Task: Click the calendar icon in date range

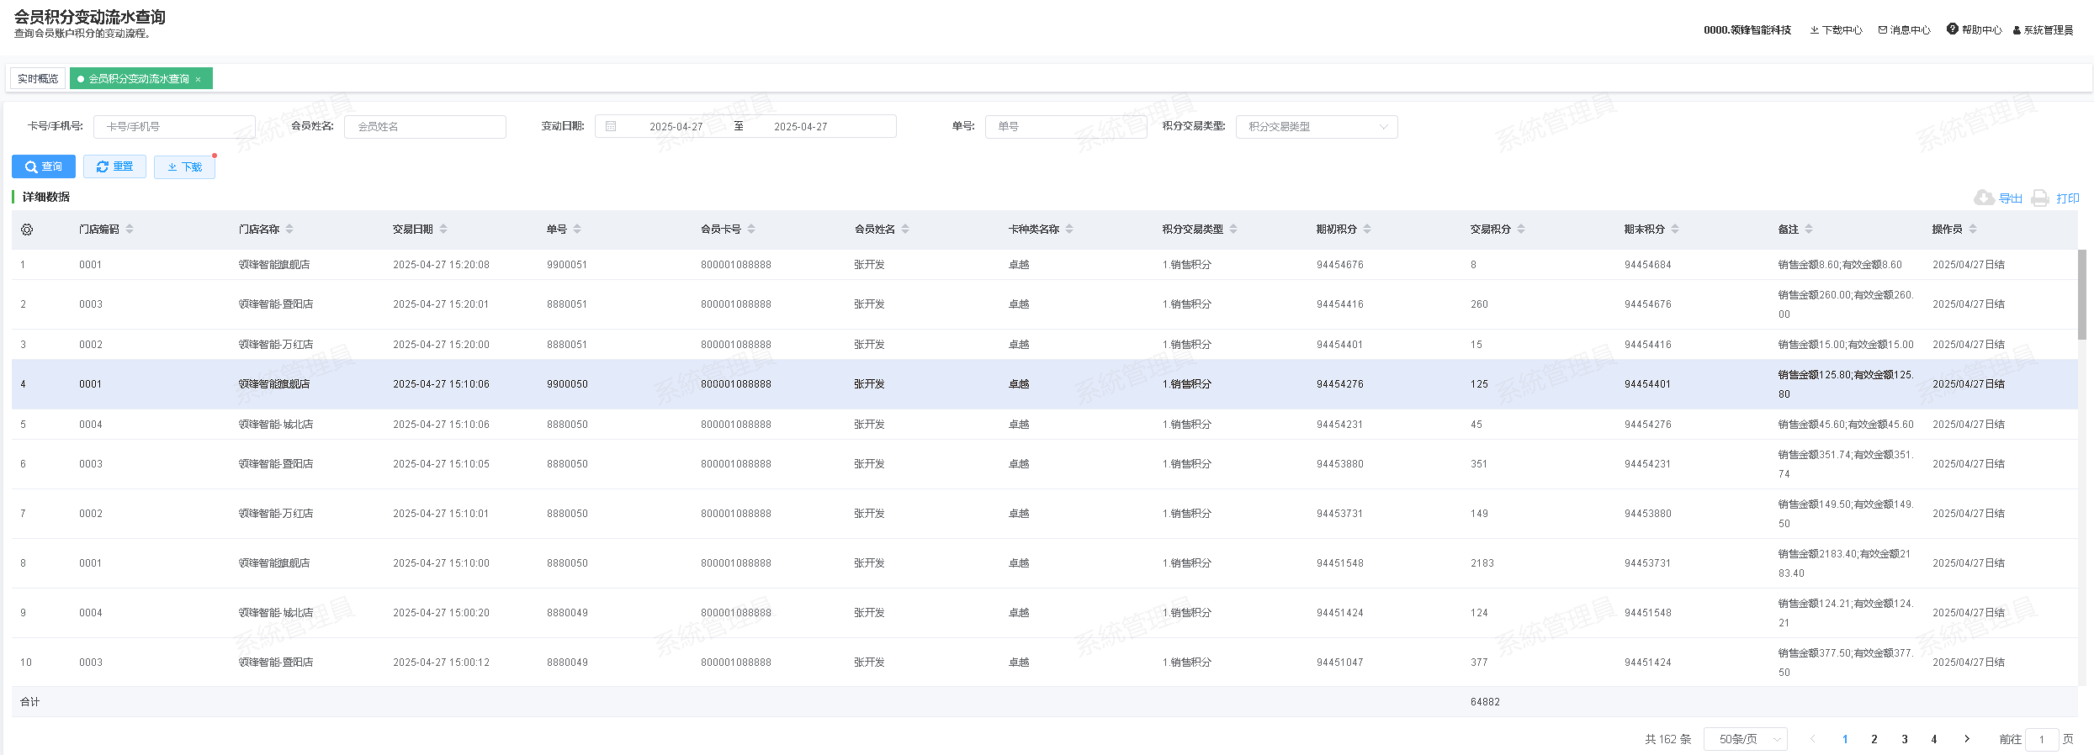Action: coord(612,127)
